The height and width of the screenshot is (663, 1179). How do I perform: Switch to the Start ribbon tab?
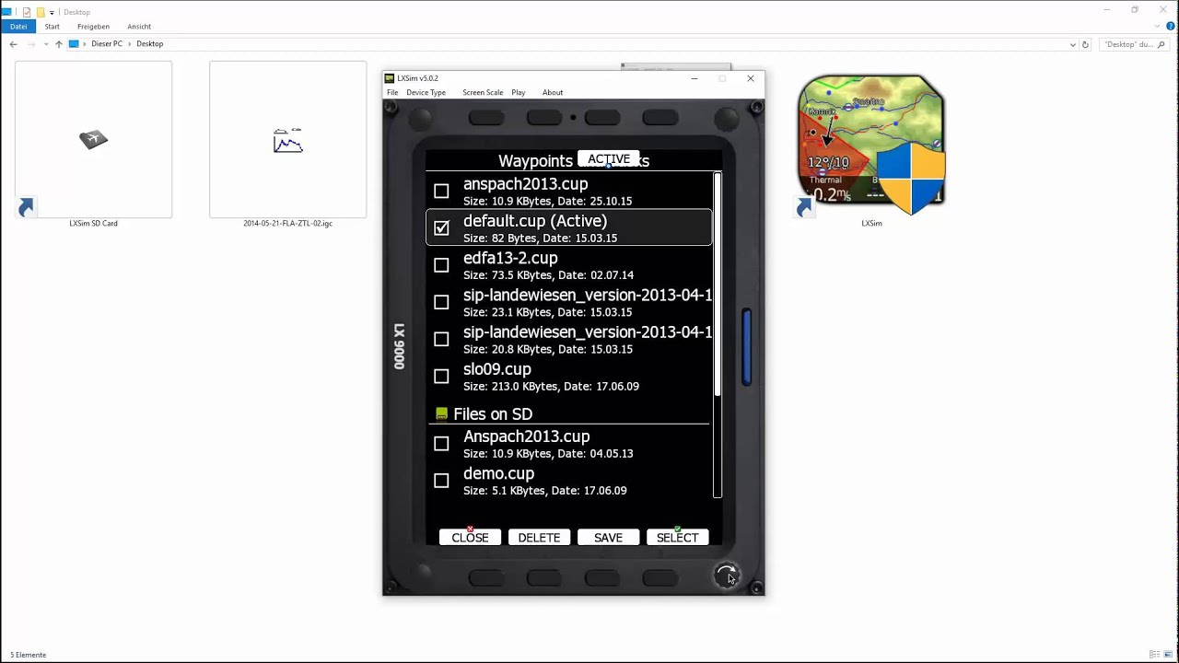pos(53,27)
